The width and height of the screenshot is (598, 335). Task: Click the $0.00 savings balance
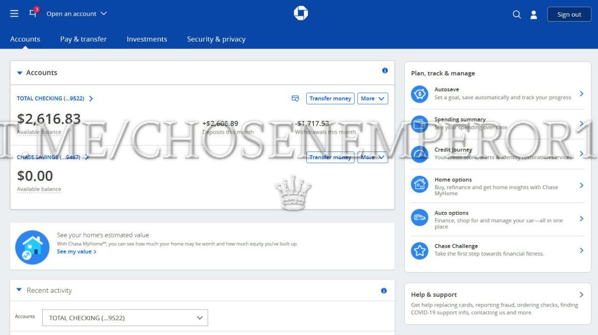point(35,176)
